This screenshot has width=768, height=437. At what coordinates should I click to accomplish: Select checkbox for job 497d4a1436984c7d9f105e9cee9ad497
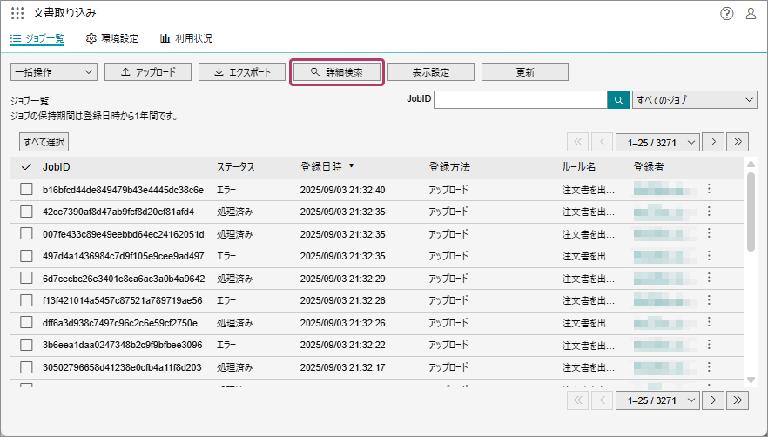(26, 256)
